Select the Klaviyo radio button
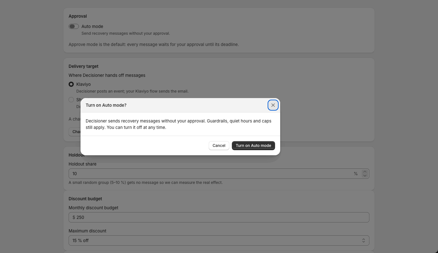 coord(71,84)
